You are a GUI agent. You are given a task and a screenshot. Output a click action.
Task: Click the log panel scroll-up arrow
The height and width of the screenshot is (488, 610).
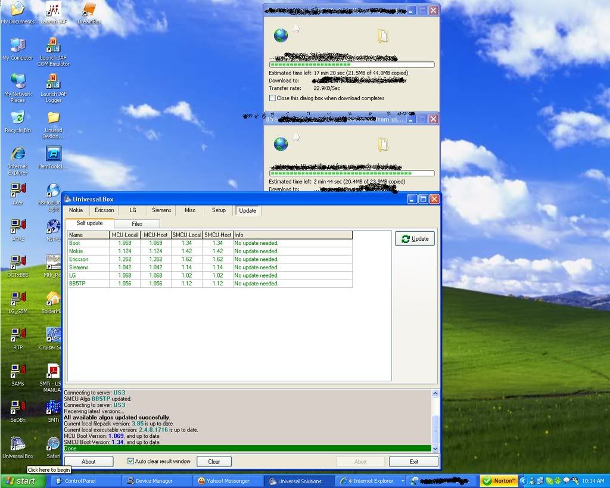point(435,393)
